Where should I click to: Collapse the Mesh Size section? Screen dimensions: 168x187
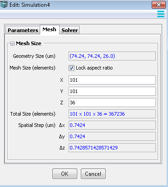12,44
